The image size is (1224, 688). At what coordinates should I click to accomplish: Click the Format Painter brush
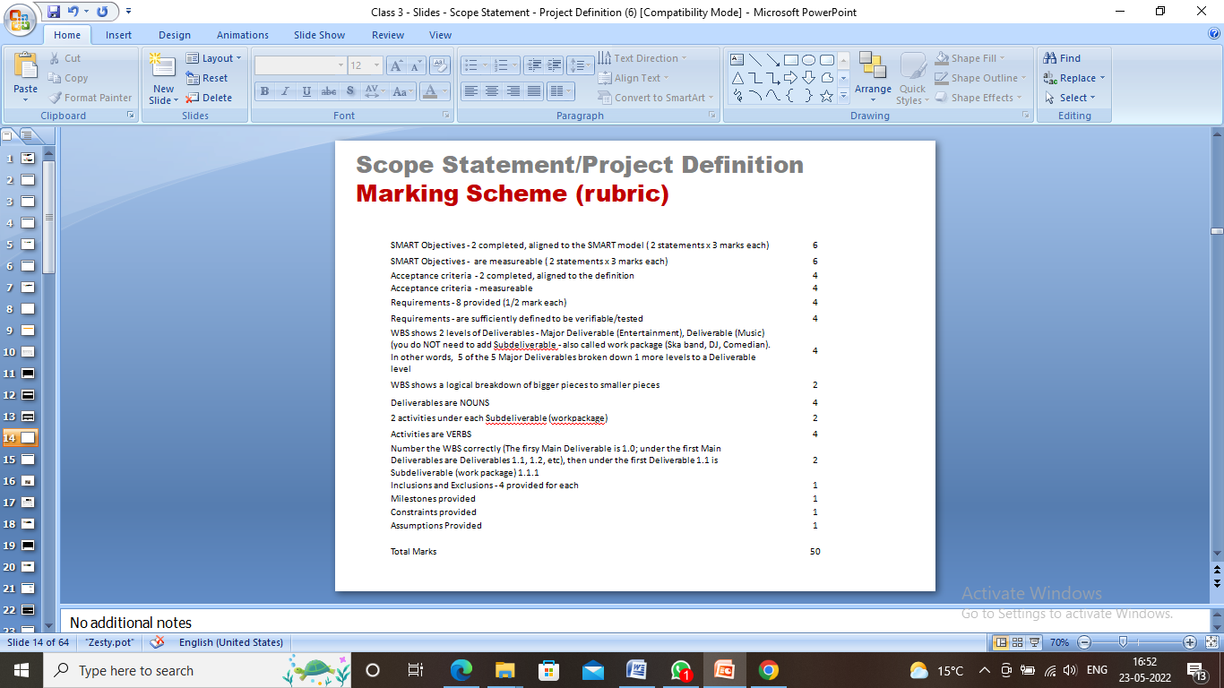coord(56,98)
